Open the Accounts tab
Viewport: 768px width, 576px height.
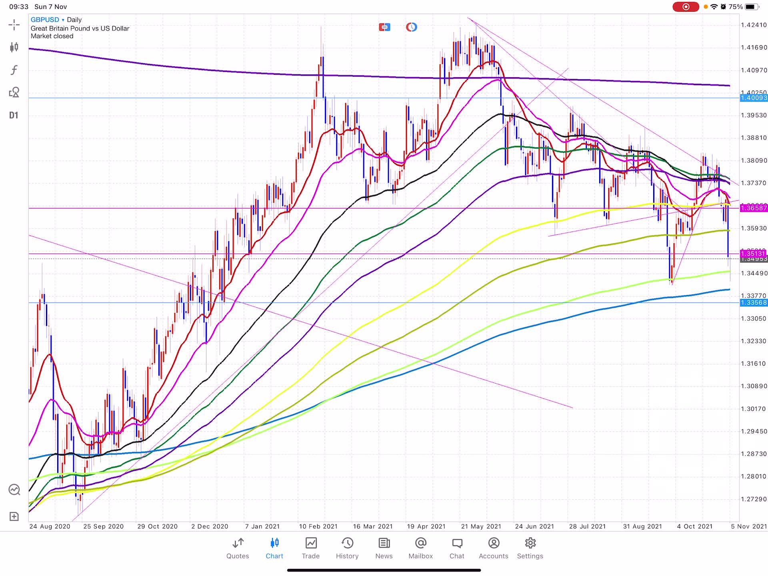click(x=494, y=548)
